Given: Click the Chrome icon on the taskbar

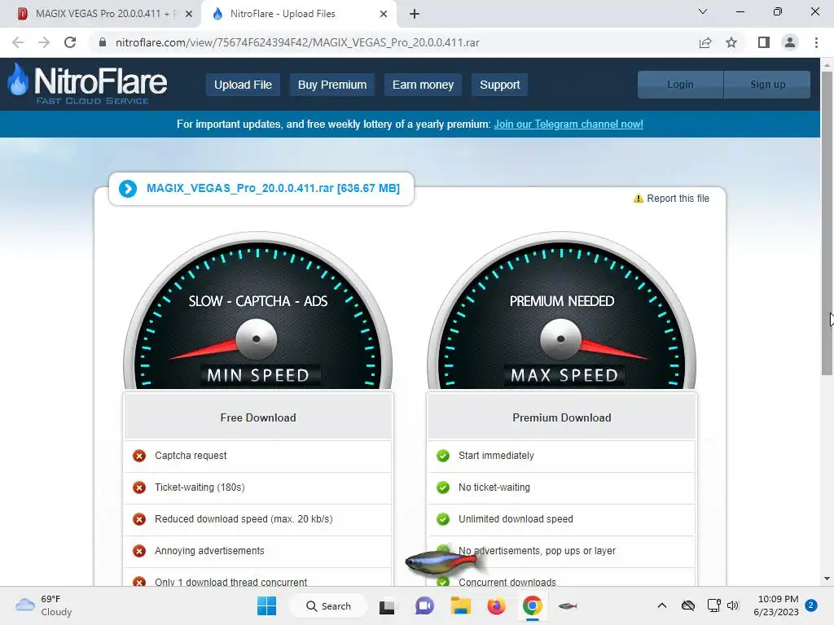Looking at the screenshot, I should click(x=532, y=605).
